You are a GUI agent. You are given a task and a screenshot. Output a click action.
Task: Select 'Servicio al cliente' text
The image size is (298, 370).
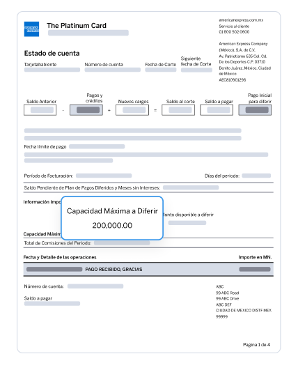point(234,26)
